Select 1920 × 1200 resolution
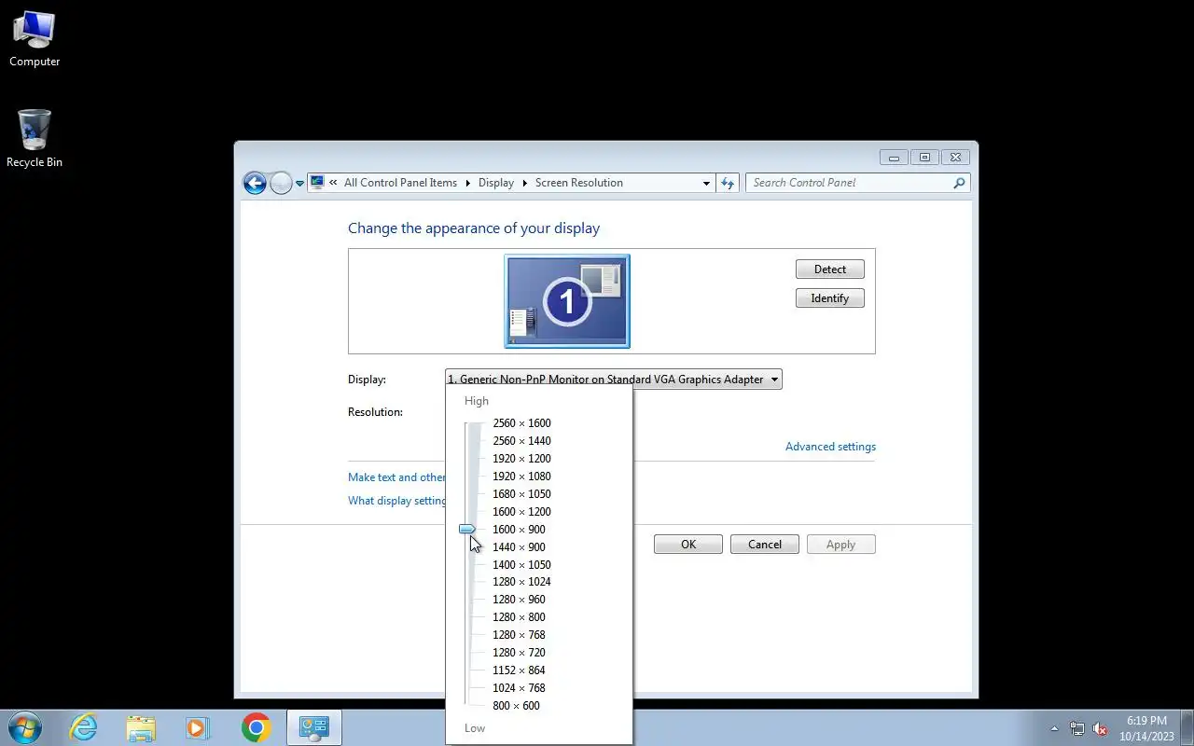 tap(521, 459)
